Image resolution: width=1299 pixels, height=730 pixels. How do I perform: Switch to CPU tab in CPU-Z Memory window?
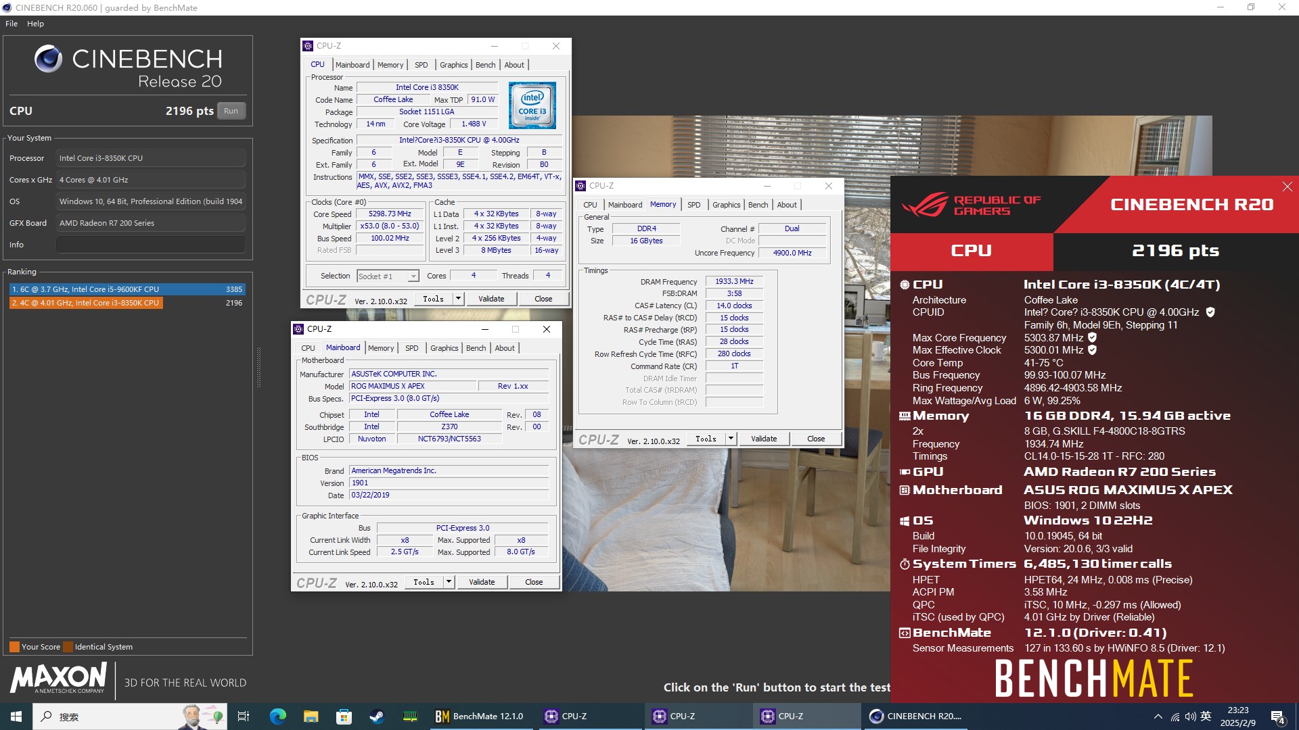590,205
